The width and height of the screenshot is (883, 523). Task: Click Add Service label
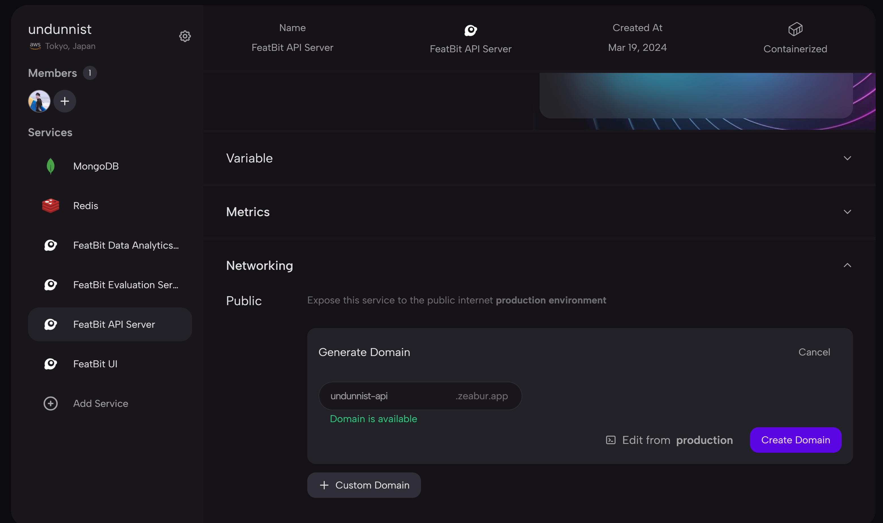point(100,403)
